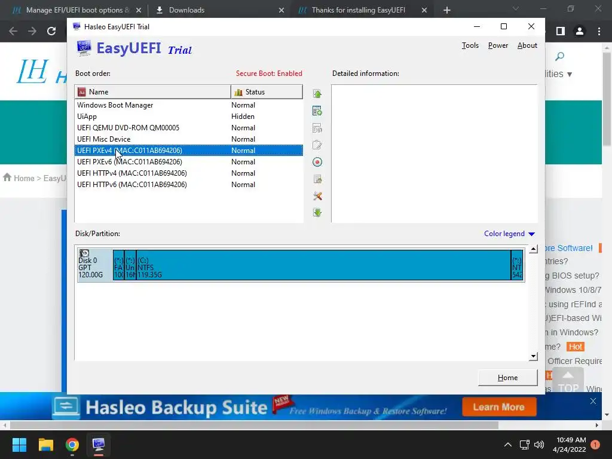Open Chrome profile icon
This screenshot has height=459, width=612.
click(580, 31)
